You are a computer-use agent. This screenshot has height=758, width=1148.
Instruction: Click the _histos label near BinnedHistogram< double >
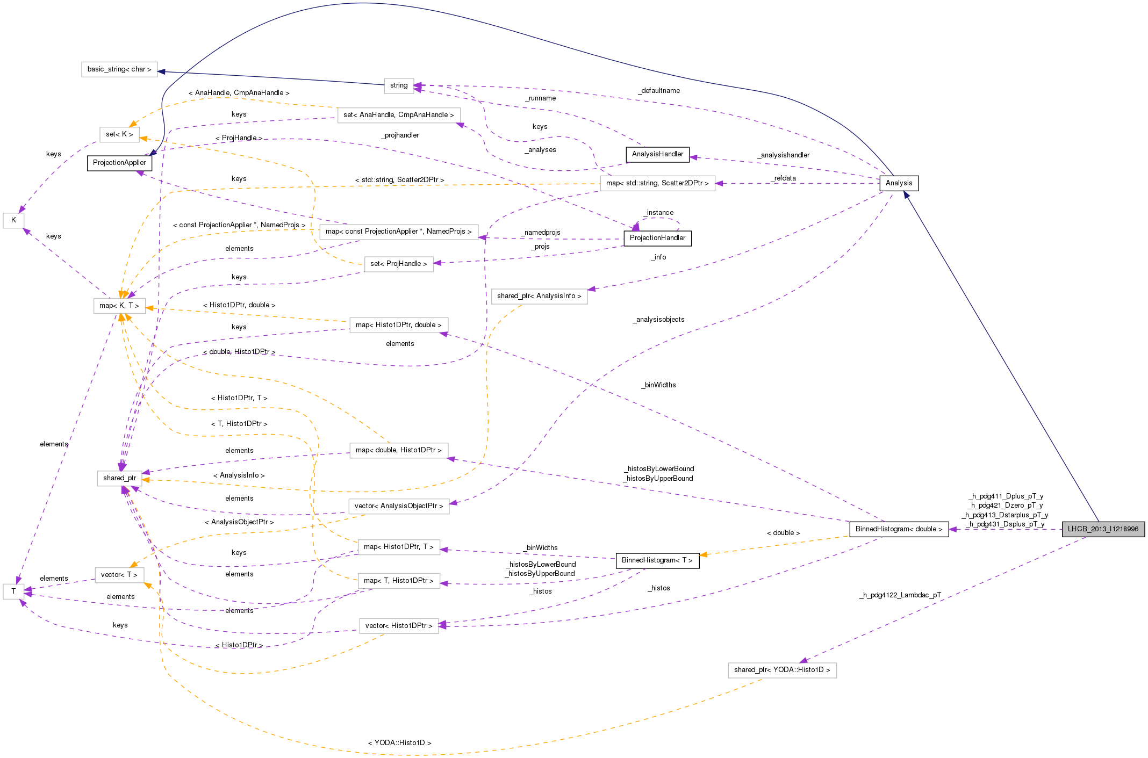tap(659, 588)
